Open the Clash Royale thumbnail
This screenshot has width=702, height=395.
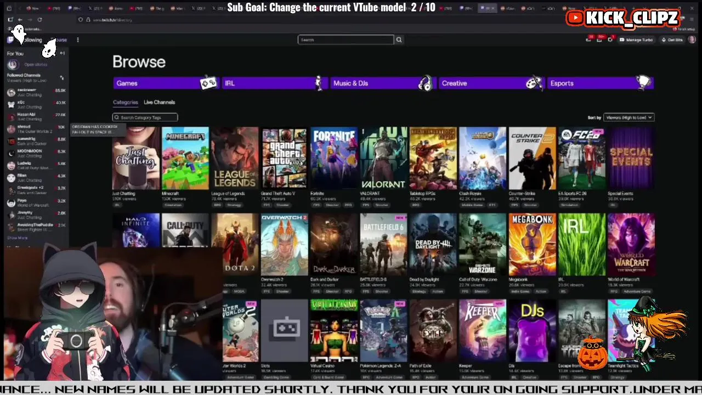click(483, 159)
